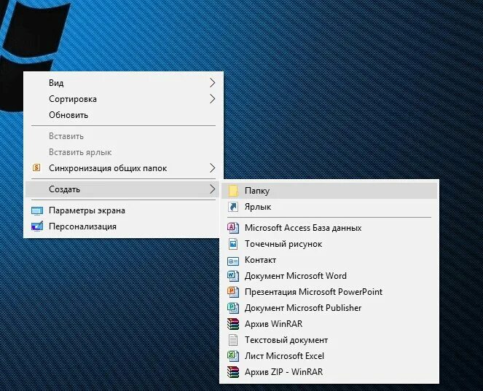Screen dimensions: 483x391
Task: Select Microsoft Access База данных
Action: [x=329, y=228]
